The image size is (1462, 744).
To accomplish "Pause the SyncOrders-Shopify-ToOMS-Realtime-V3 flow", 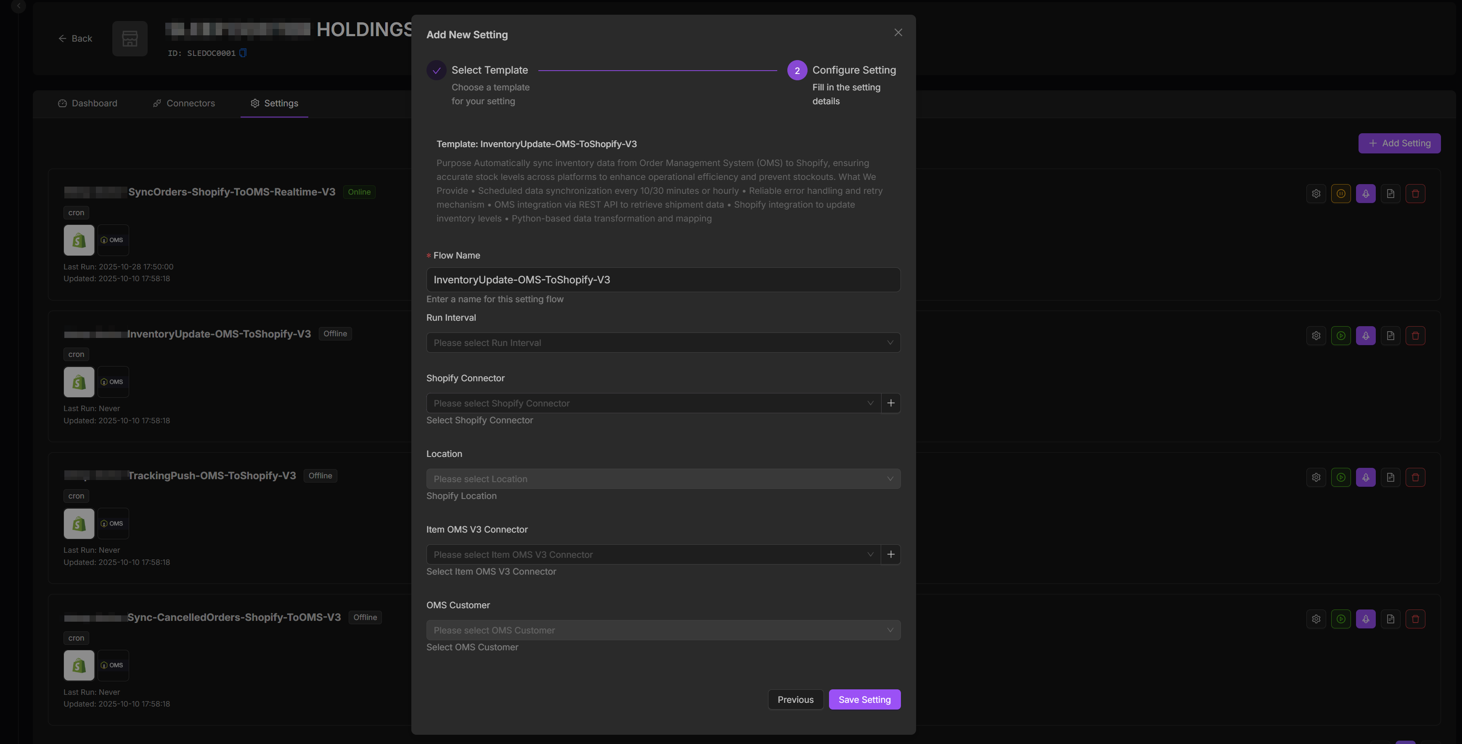I will coord(1340,193).
